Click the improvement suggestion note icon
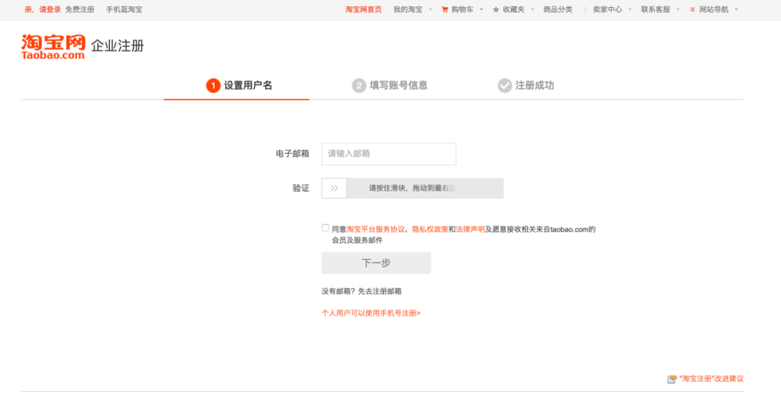 coord(672,379)
